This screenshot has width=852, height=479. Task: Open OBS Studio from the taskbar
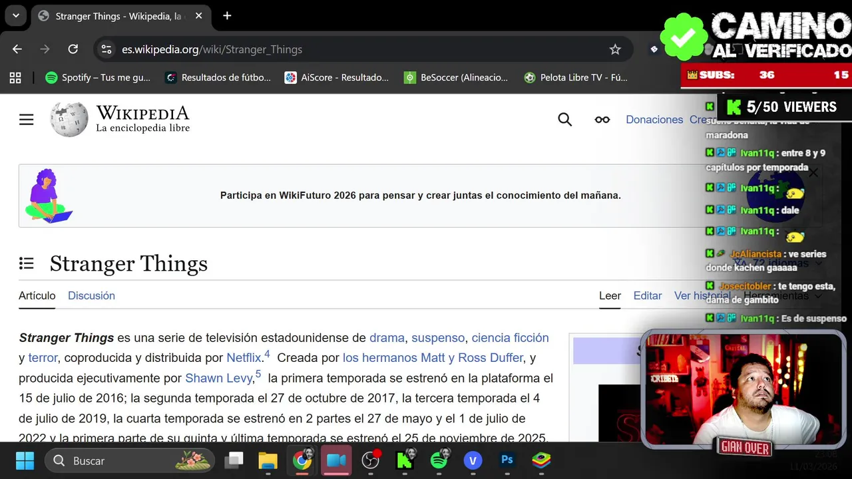pyautogui.click(x=370, y=460)
